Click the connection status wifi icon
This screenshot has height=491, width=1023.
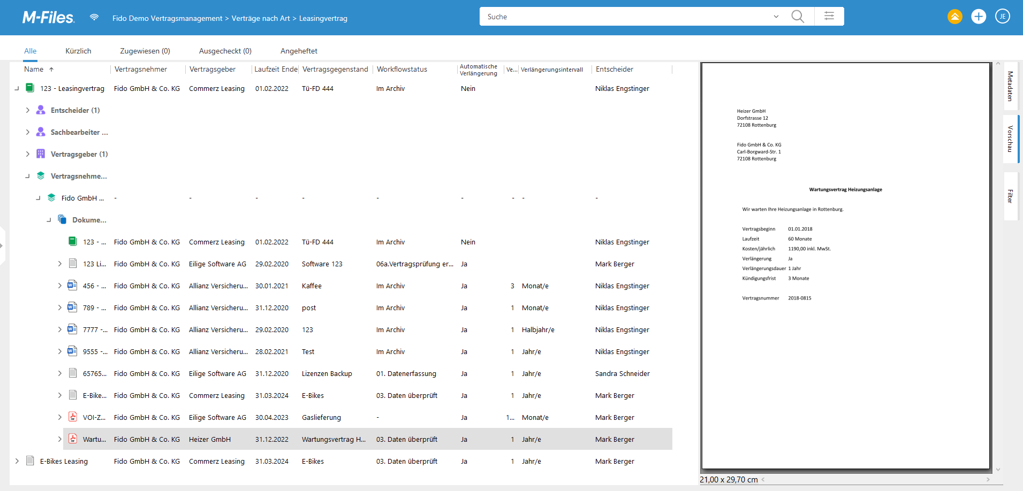click(94, 17)
